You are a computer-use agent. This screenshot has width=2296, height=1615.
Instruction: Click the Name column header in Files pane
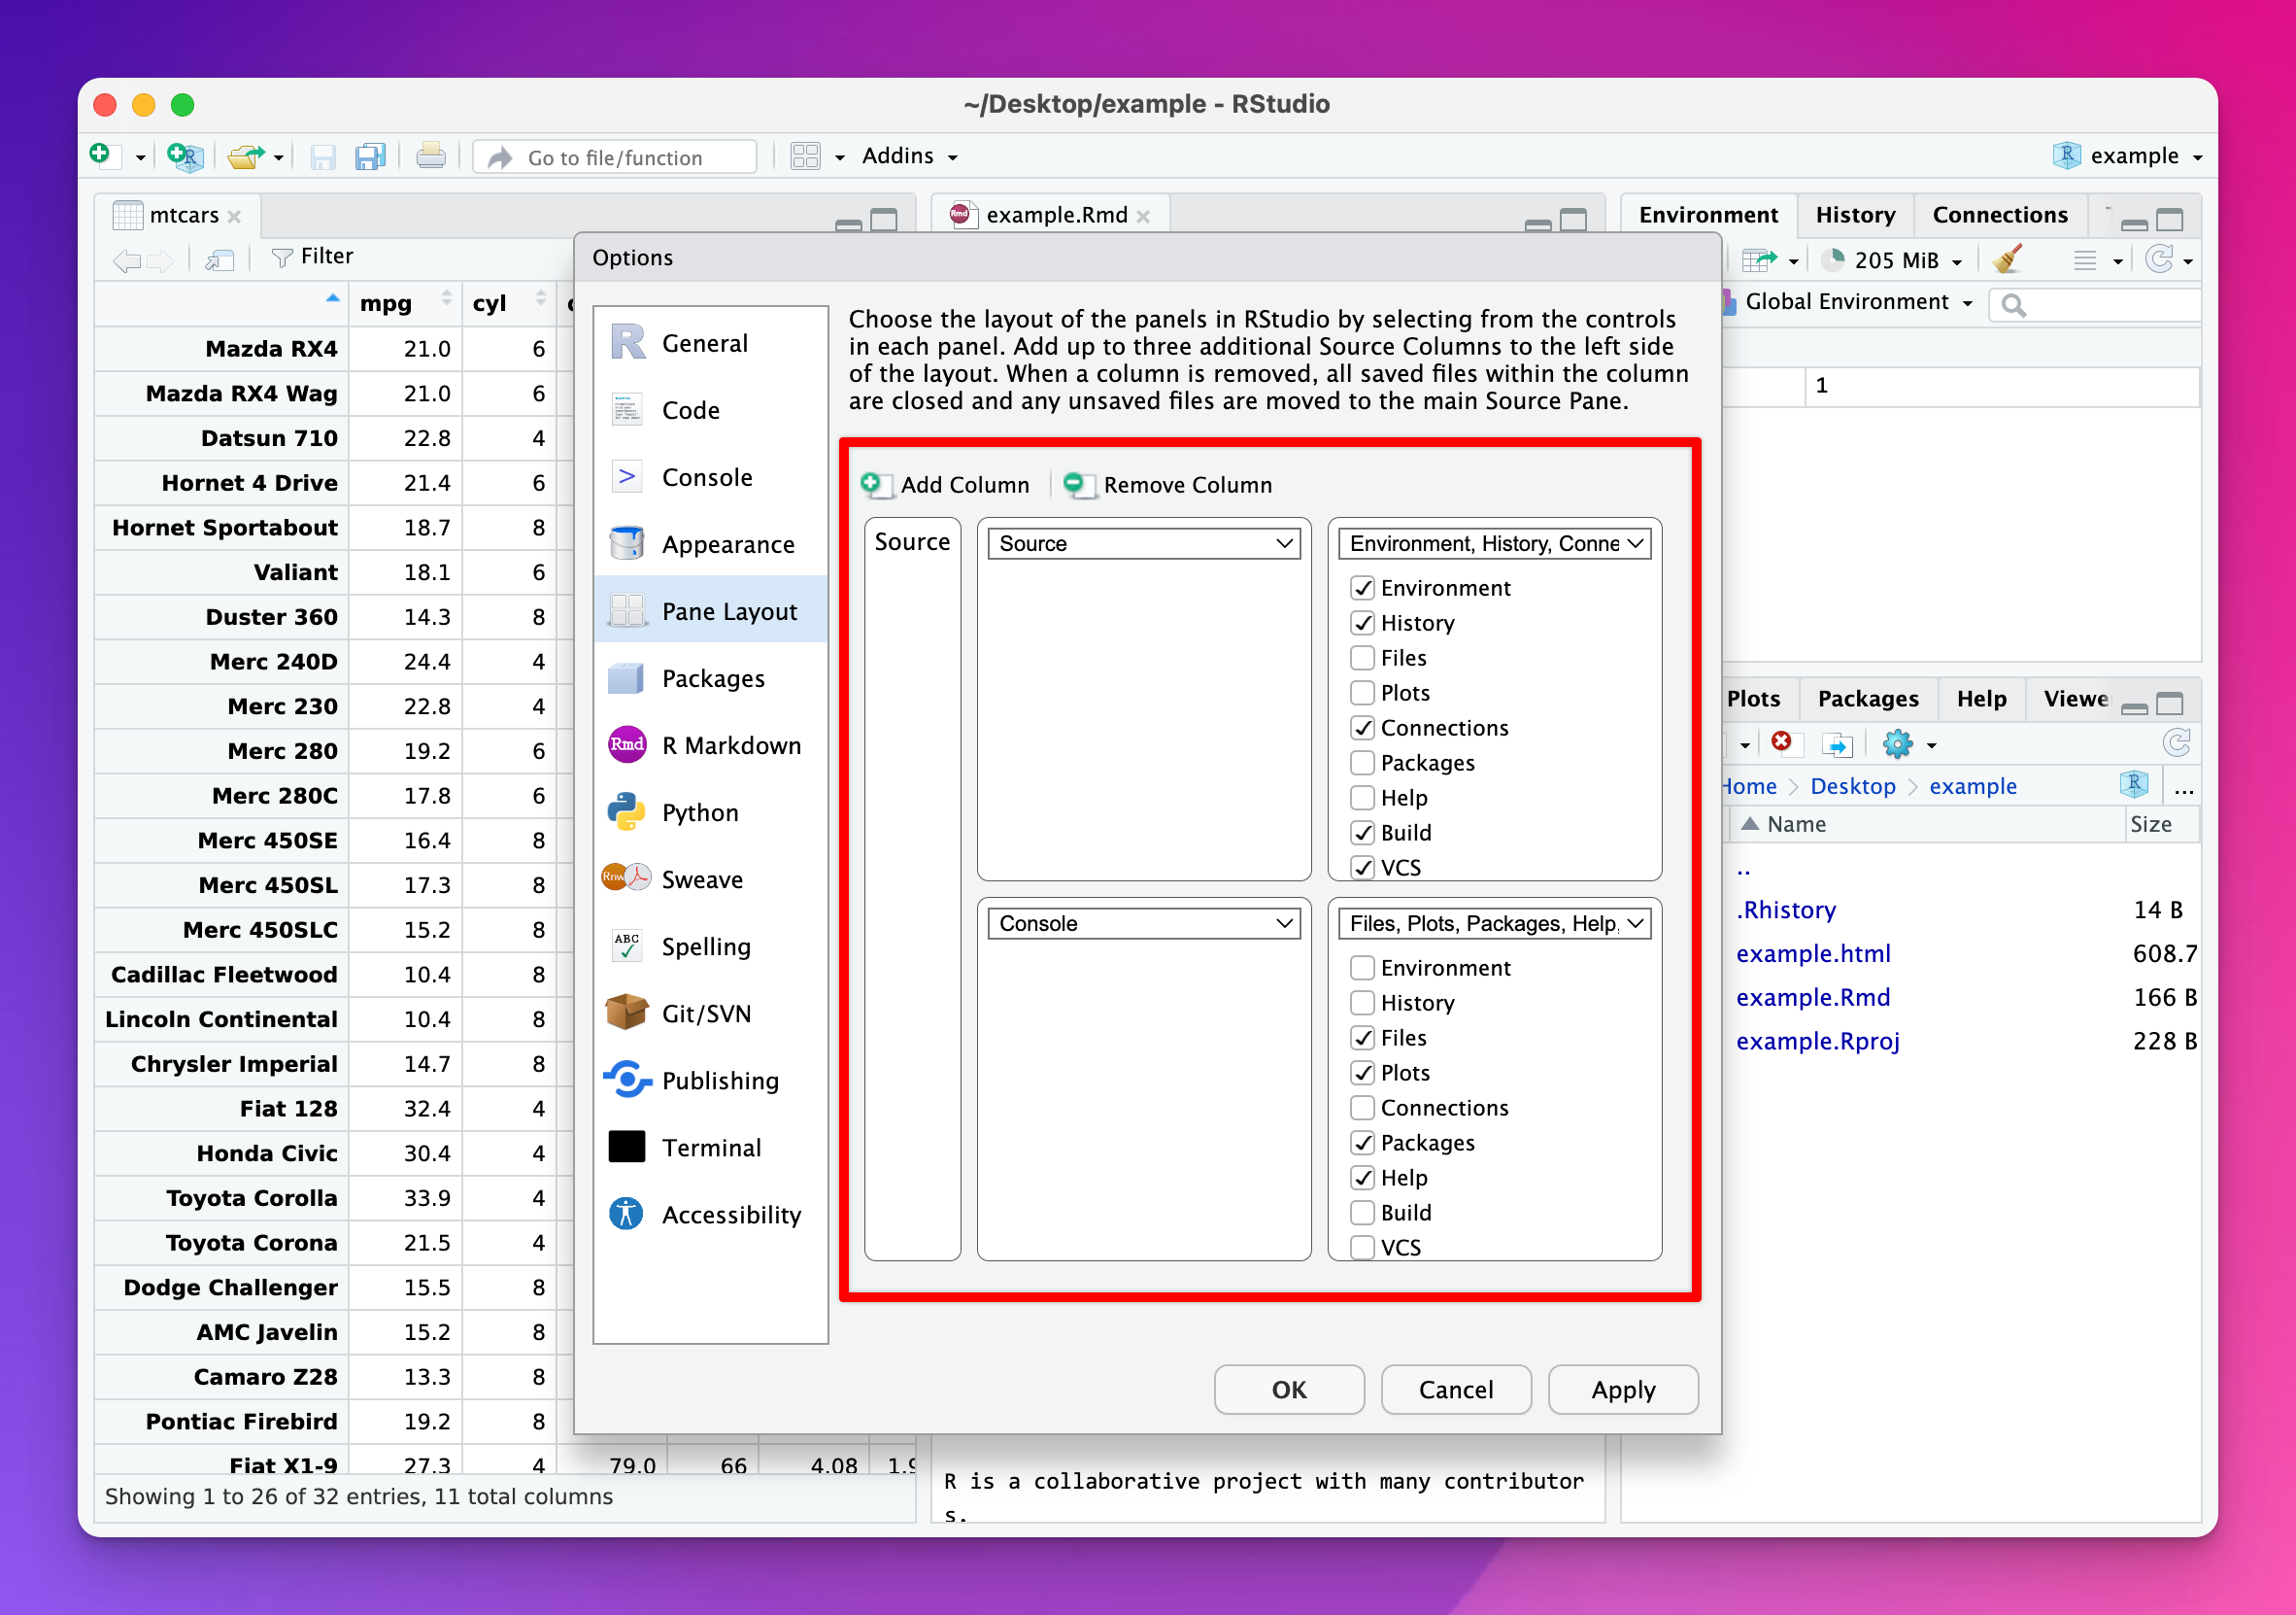point(1925,825)
